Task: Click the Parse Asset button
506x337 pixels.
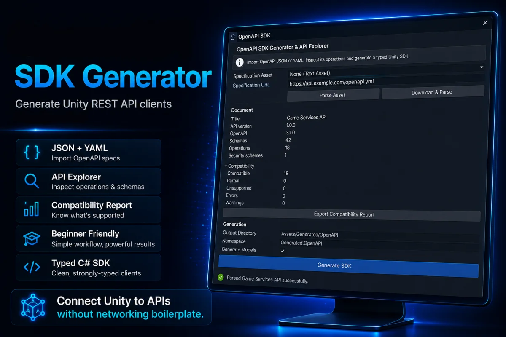Action: [333, 95]
